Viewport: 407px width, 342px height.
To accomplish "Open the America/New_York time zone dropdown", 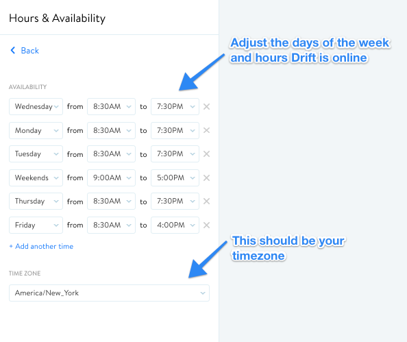I will point(109,293).
